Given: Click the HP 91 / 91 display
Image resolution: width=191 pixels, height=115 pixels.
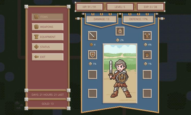Looking at the screenshot, I should pyautogui.click(x=90, y=7).
